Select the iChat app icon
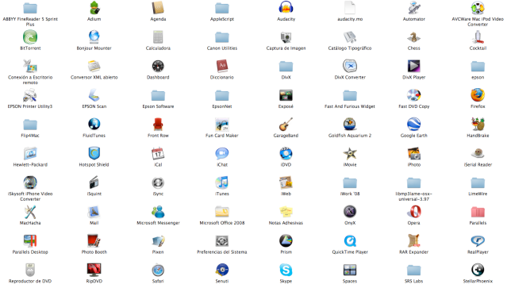507x288 pixels. 222,153
